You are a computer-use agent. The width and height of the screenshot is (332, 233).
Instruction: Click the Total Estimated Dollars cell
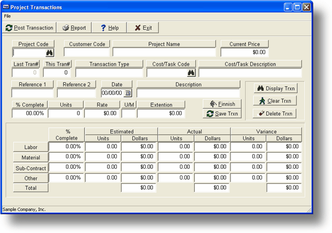coord(139,188)
